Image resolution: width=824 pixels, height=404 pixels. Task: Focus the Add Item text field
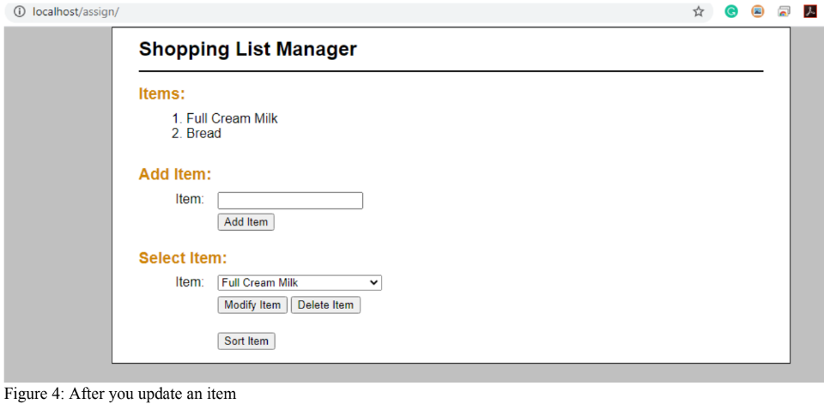tap(290, 201)
